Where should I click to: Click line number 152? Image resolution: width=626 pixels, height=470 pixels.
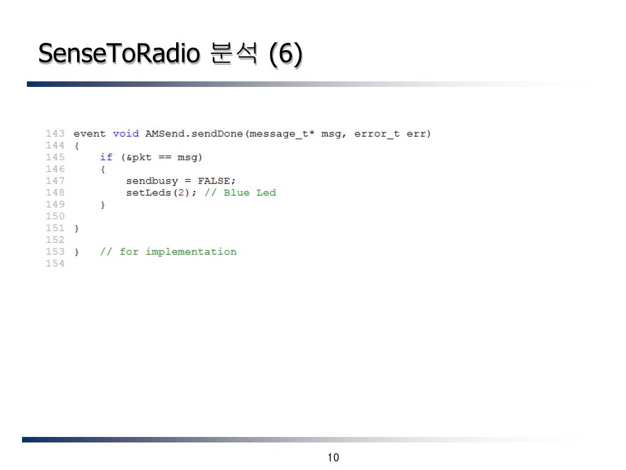(55, 240)
